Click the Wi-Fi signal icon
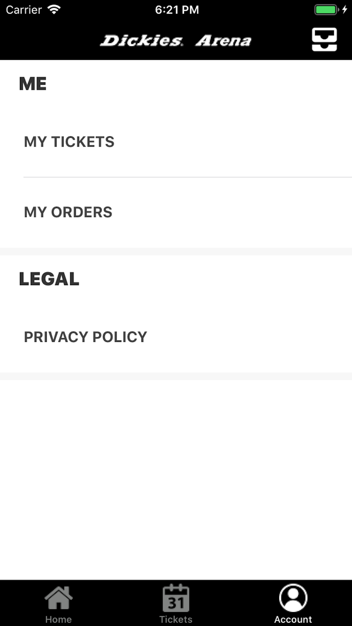Image resolution: width=352 pixels, height=626 pixels. 54,10
